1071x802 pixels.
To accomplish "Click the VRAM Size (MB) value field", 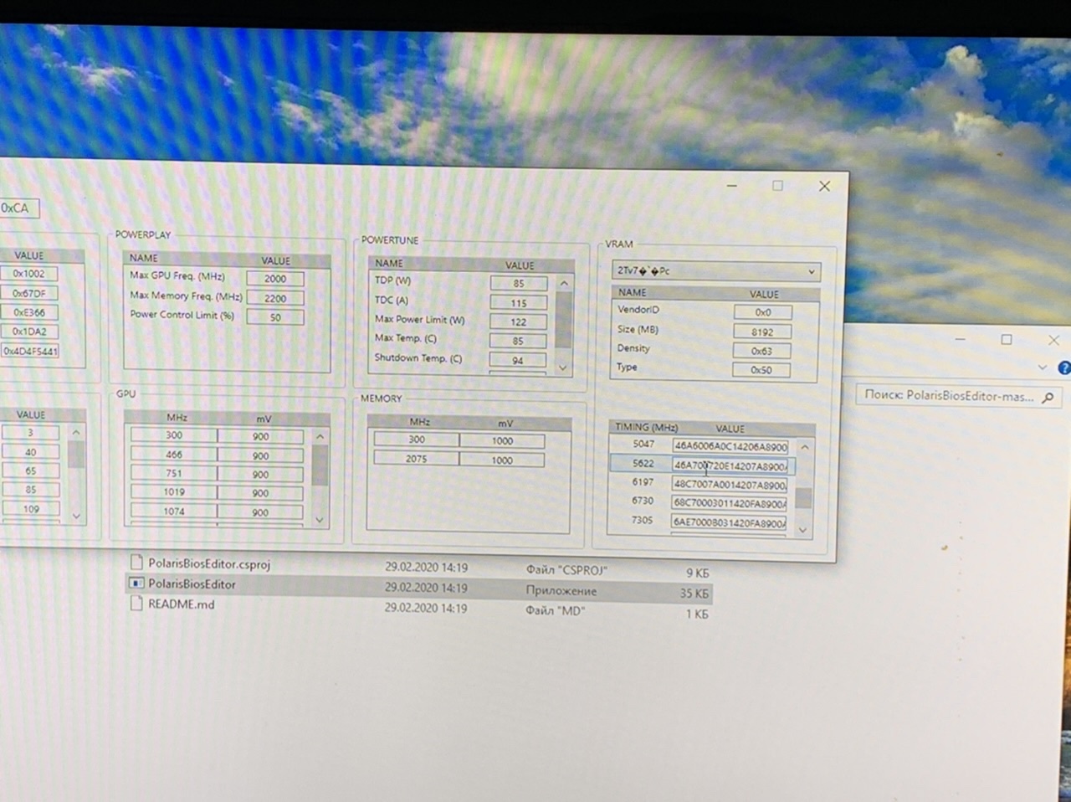I will [762, 332].
